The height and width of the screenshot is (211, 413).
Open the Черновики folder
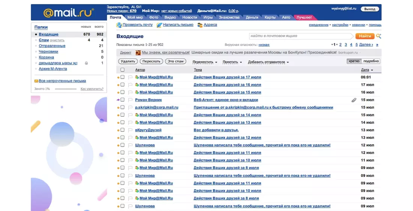(48, 51)
